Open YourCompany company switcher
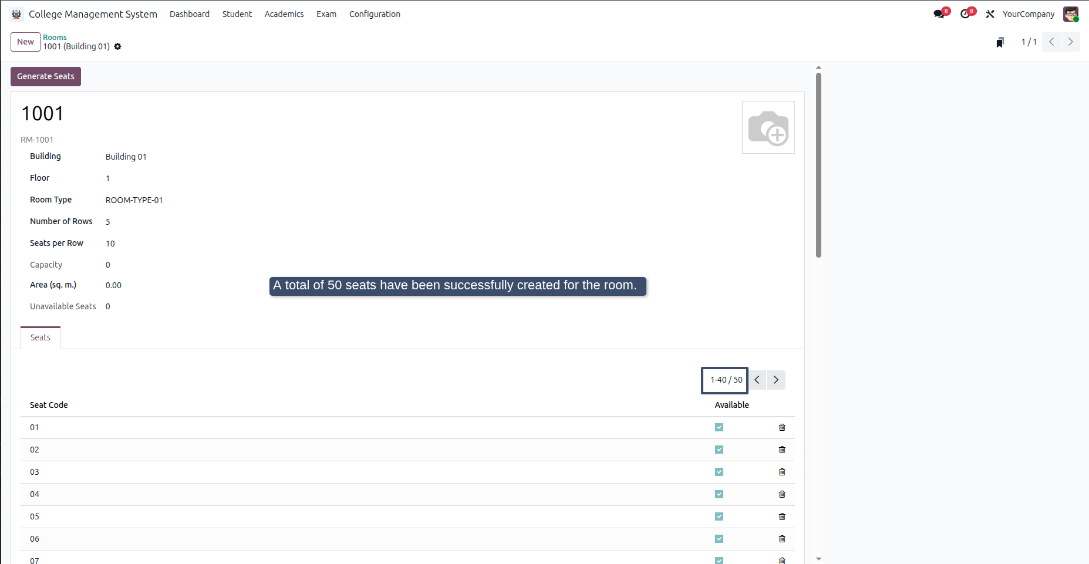1089x564 pixels. click(1029, 14)
